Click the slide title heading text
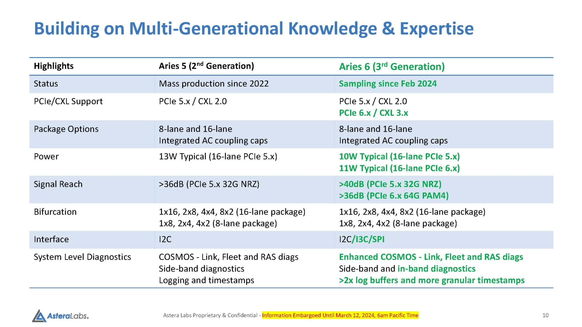582x327 pixels. tap(253, 28)
